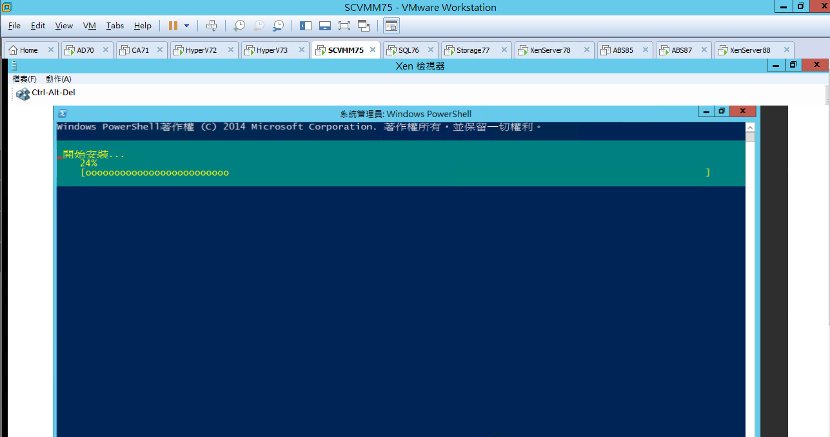Switch to the XenServer88 tab
This screenshot has height=437, width=830.
click(754, 50)
